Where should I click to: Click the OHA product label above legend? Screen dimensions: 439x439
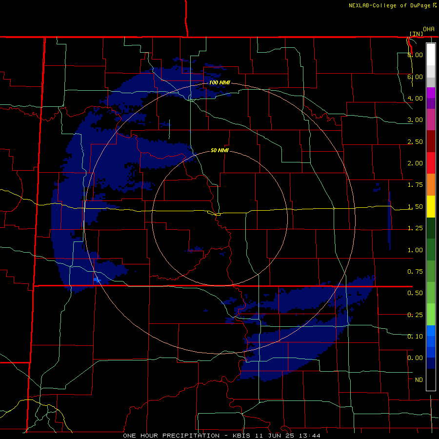[429, 29]
